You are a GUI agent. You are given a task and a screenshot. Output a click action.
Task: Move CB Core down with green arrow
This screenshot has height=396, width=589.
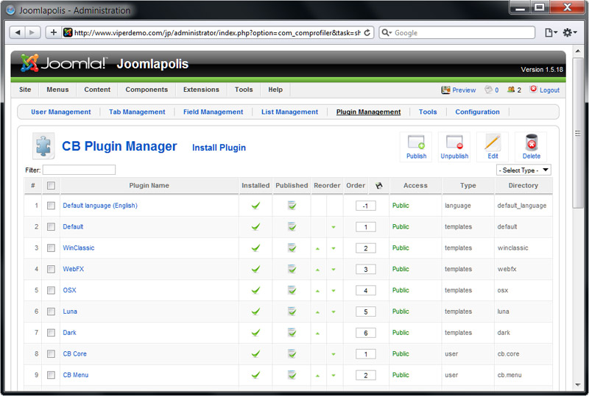pyautogui.click(x=334, y=354)
